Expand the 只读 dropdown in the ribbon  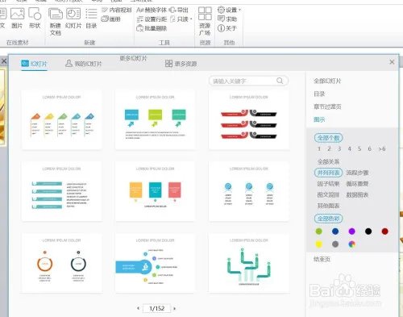click(191, 19)
